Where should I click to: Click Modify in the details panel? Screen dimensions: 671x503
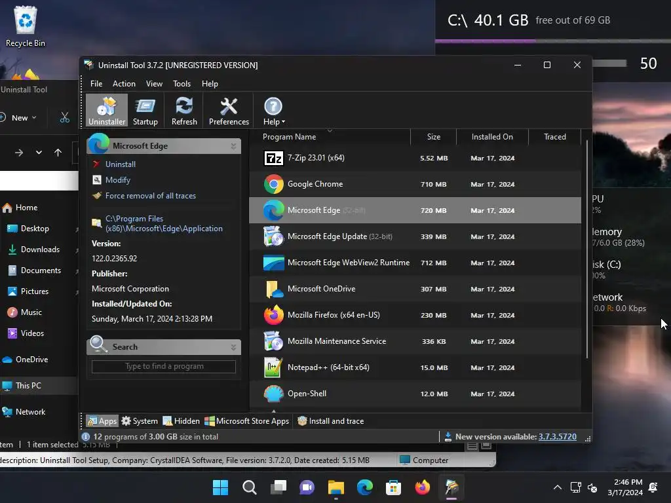tap(118, 180)
